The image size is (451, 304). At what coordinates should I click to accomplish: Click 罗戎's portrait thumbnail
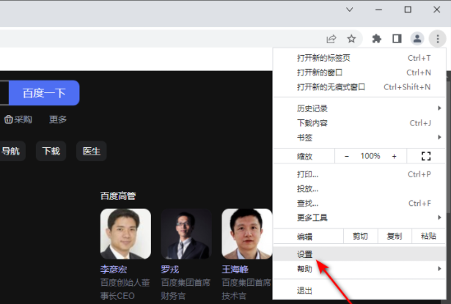click(x=186, y=234)
